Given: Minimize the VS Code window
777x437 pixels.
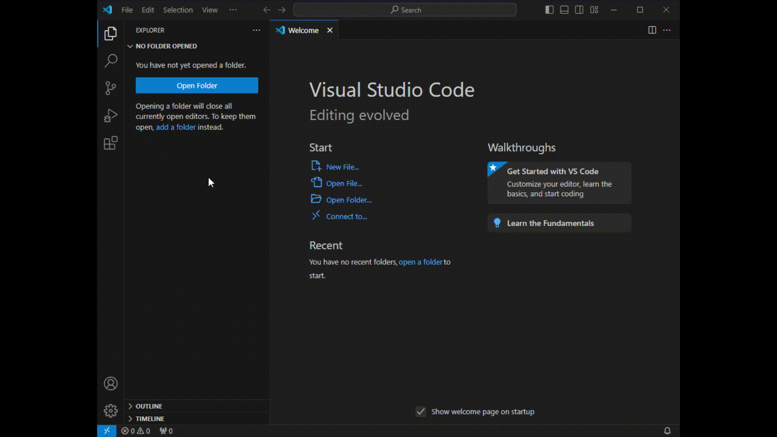Looking at the screenshot, I should 614,10.
